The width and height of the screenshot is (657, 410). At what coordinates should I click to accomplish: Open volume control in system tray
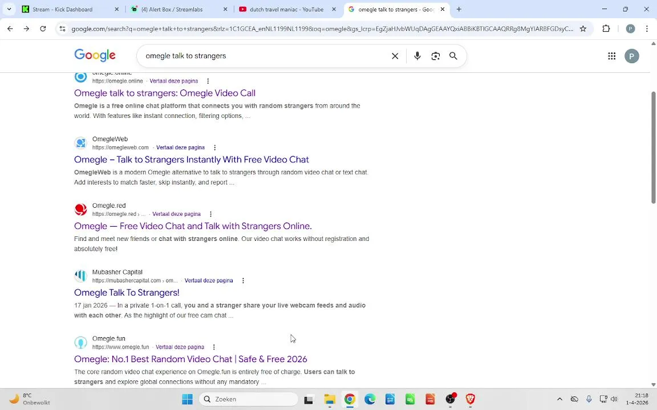pyautogui.click(x=614, y=399)
